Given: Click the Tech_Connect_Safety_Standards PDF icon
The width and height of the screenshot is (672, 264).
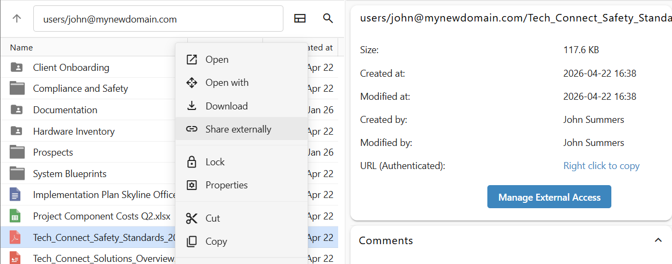Looking at the screenshot, I should (16, 238).
